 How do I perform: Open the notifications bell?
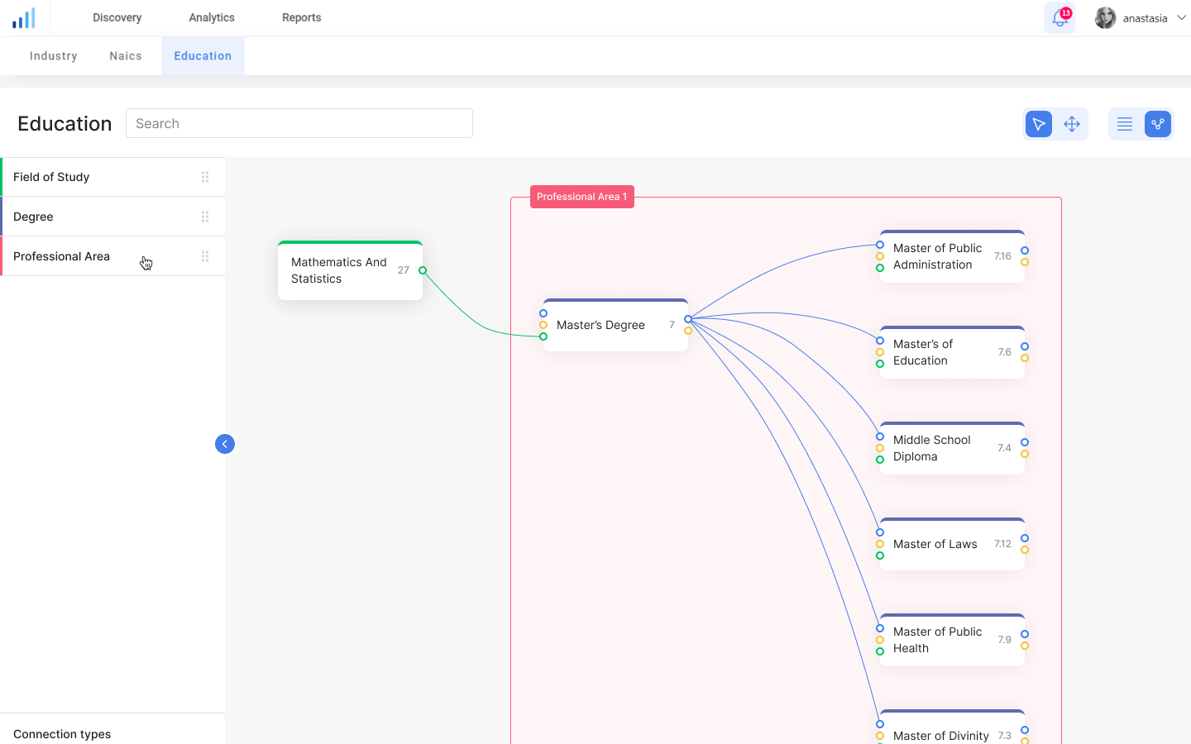coord(1059,18)
